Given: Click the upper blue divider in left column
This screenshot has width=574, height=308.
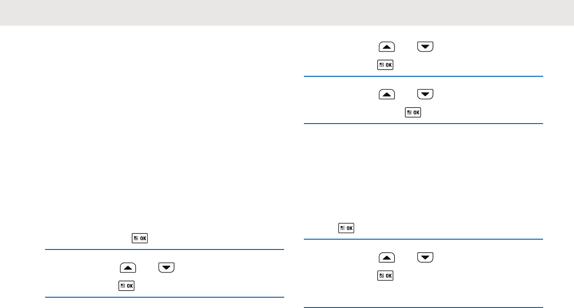Looking at the screenshot, I should [165, 249].
